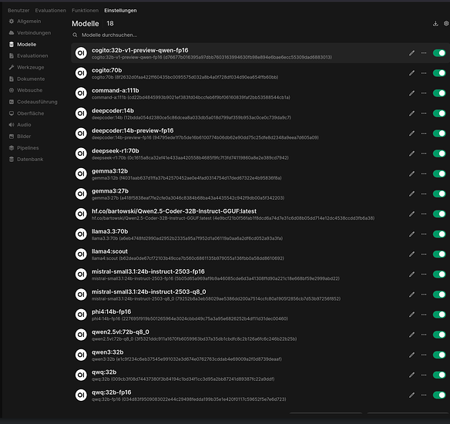
Task: Edit the phi4:14b-fp16 model
Action: pyautogui.click(x=411, y=315)
